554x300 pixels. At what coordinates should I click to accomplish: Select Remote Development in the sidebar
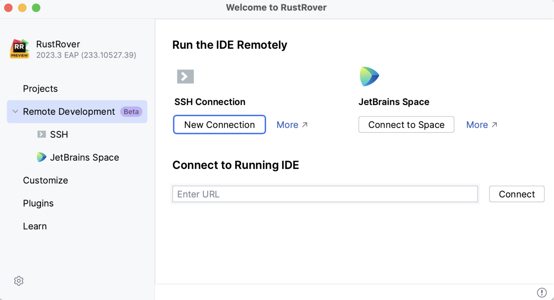(x=69, y=112)
